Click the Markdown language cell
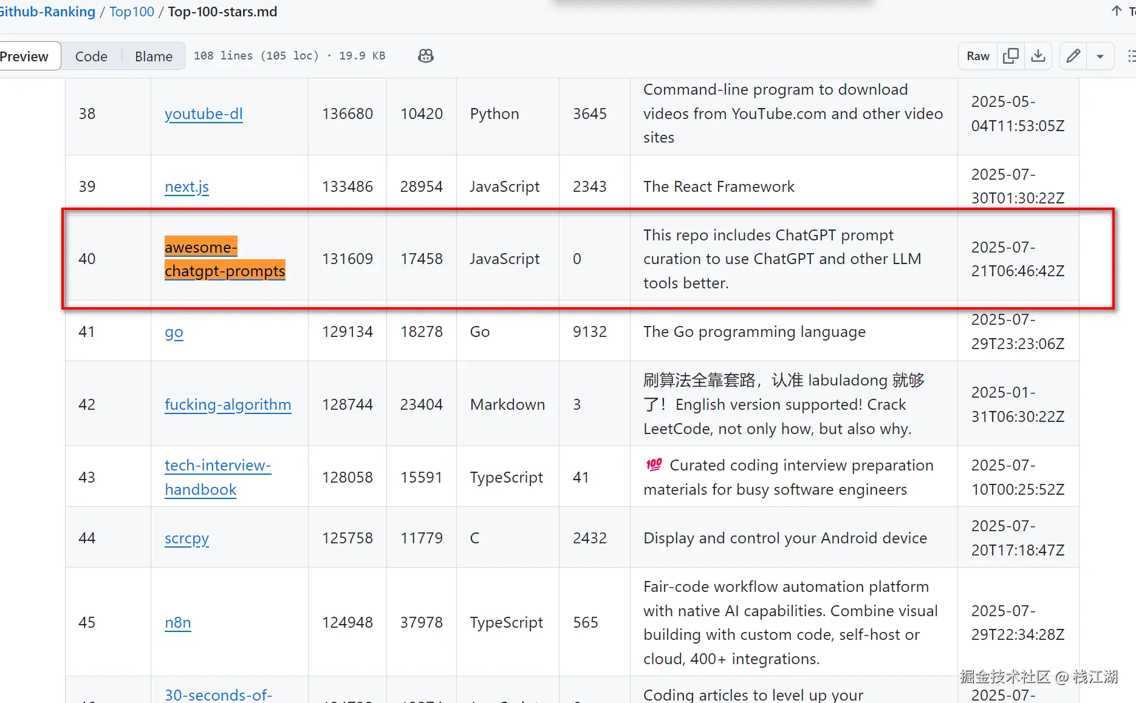1136x703 pixels. click(507, 404)
